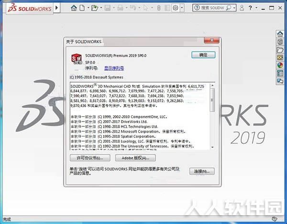Click the Open file folder icon
This screenshot has width=287, height=224.
click(x=95, y=8)
